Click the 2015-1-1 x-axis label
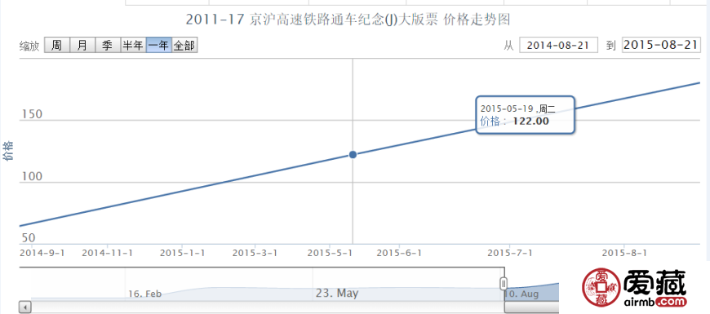The width and height of the screenshot is (710, 314). 183,253
